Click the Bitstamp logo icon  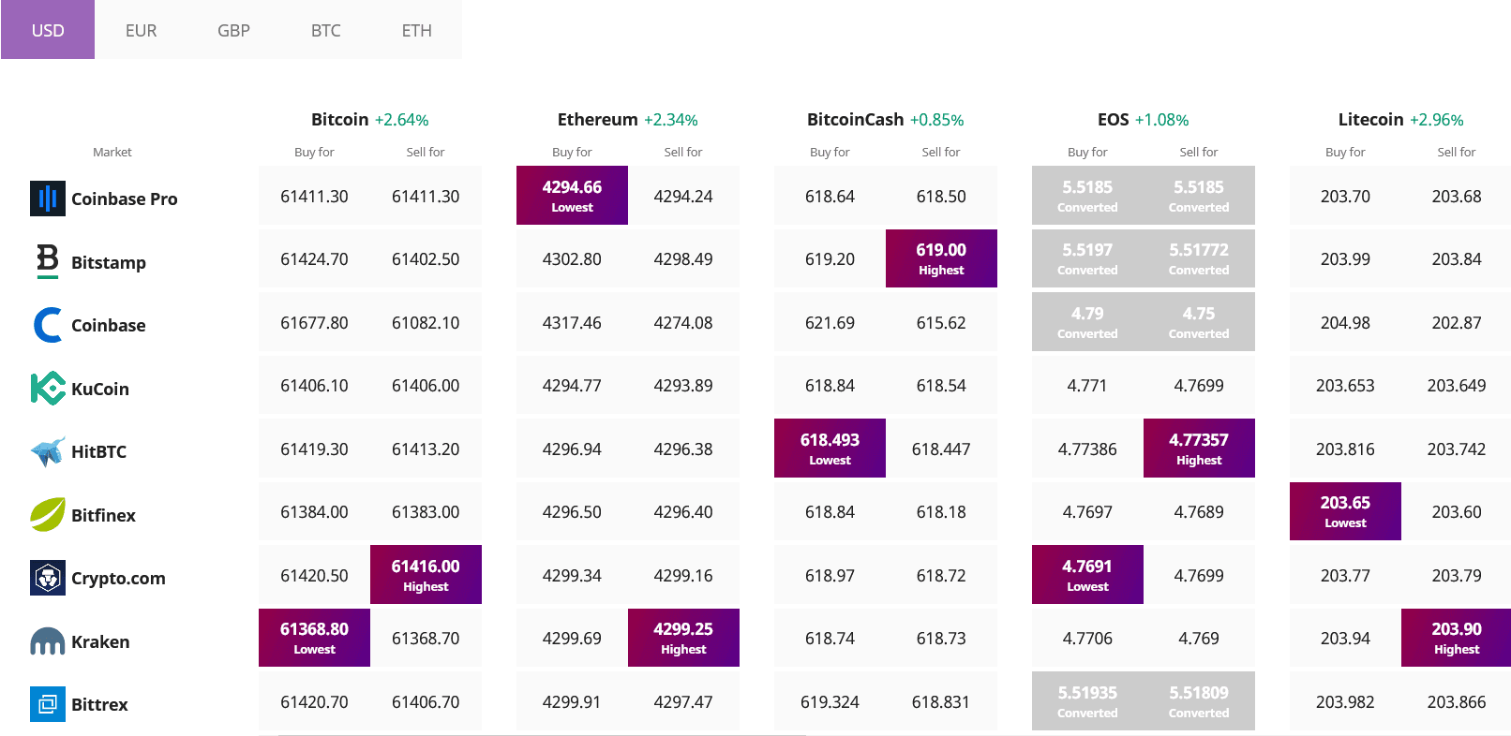[48, 261]
